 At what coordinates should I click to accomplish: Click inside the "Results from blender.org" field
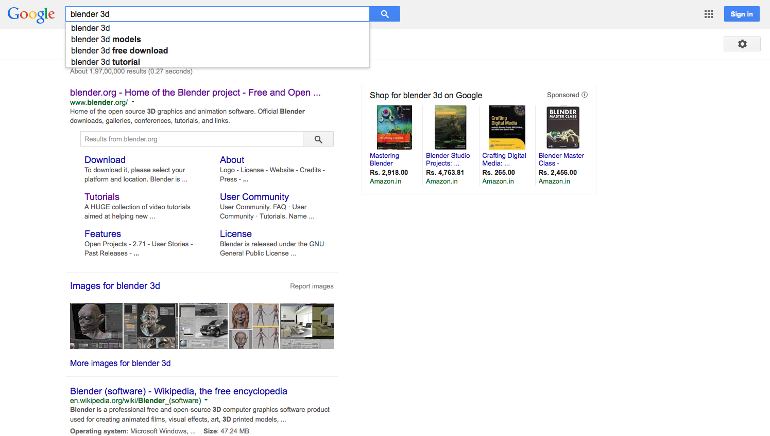point(192,139)
